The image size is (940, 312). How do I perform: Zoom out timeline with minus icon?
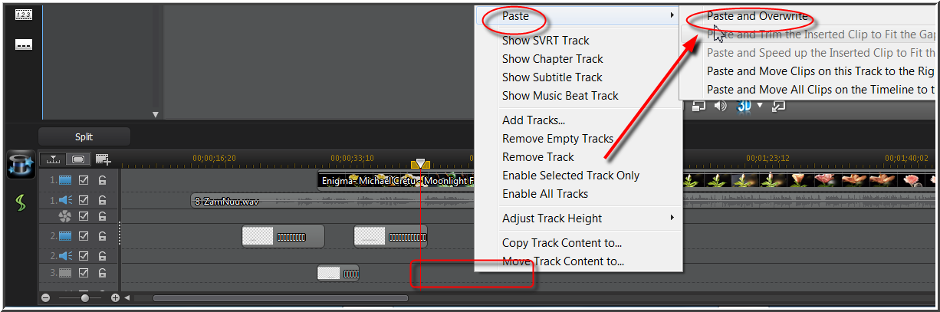46,297
